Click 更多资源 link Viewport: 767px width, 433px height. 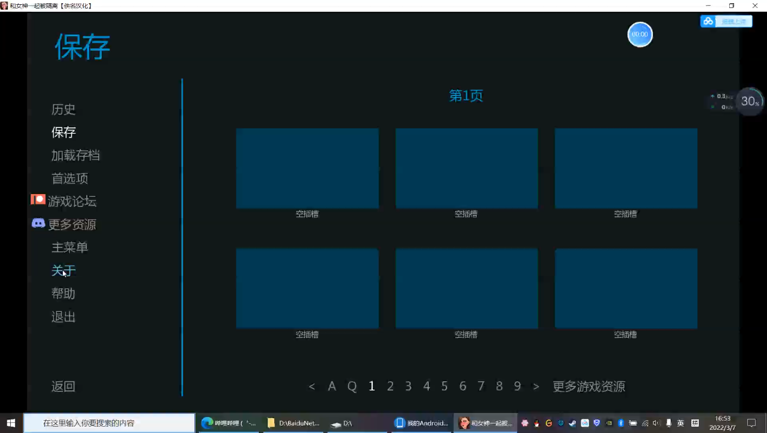72,224
